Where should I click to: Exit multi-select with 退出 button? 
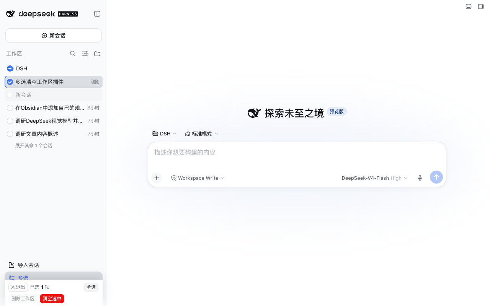coord(18,287)
